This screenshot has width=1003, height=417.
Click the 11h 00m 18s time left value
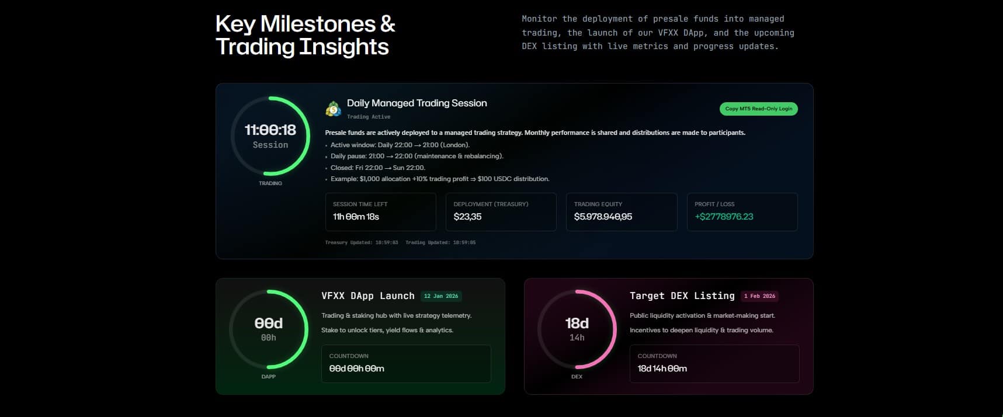[356, 217]
